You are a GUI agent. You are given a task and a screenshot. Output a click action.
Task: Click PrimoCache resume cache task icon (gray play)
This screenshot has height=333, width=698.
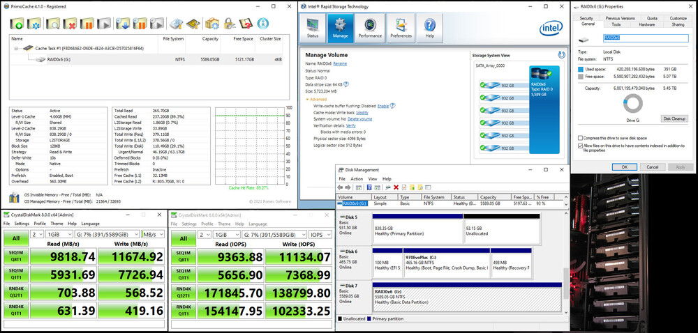point(104,24)
